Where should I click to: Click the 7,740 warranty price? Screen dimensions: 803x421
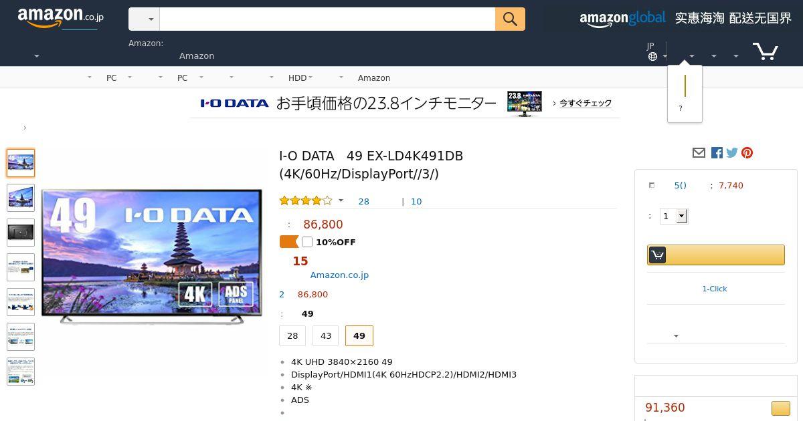tap(731, 185)
